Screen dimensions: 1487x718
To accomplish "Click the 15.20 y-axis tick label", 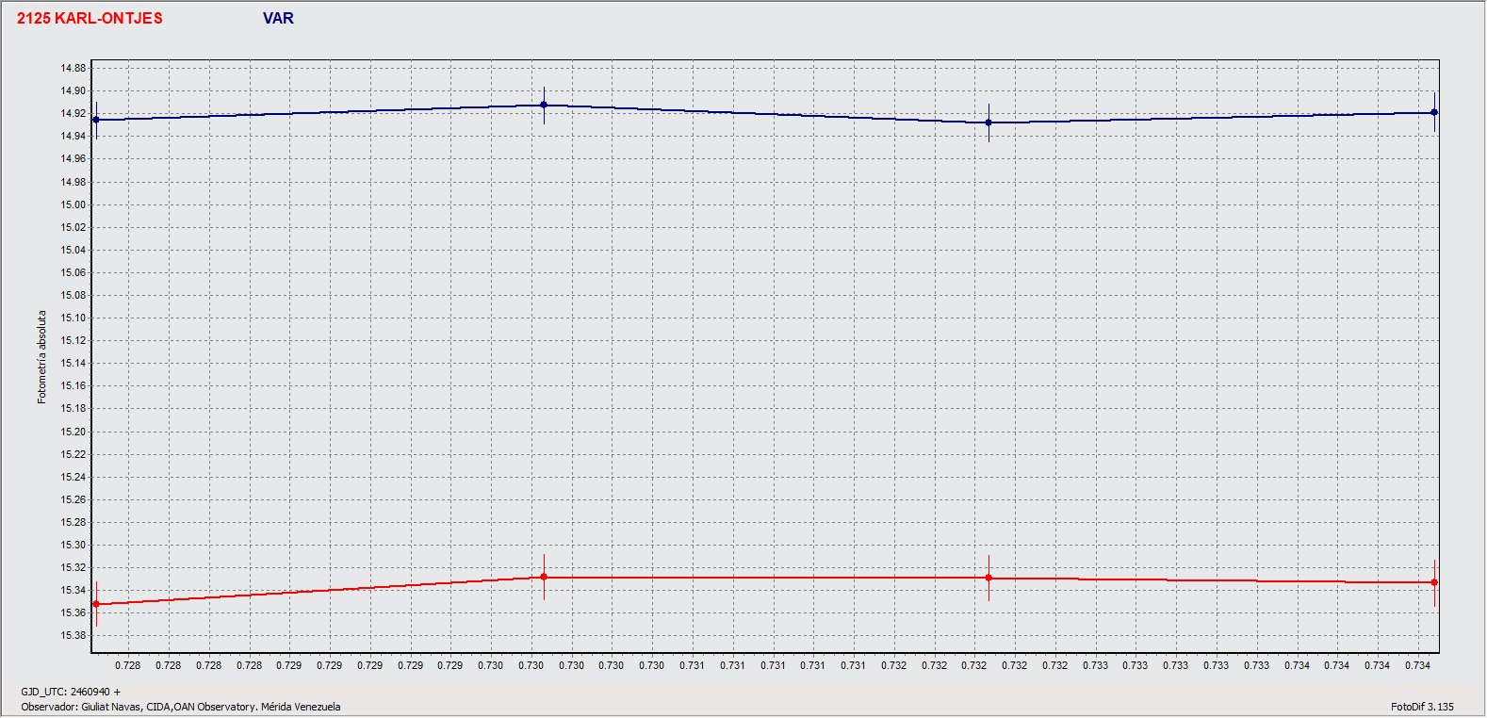I will pyautogui.click(x=73, y=432).
